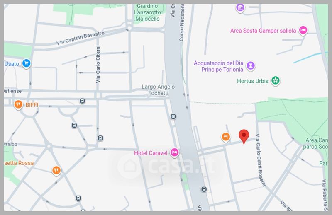Select the Via Capitan Bavastro street label
The image size is (332, 215).
[80, 38]
